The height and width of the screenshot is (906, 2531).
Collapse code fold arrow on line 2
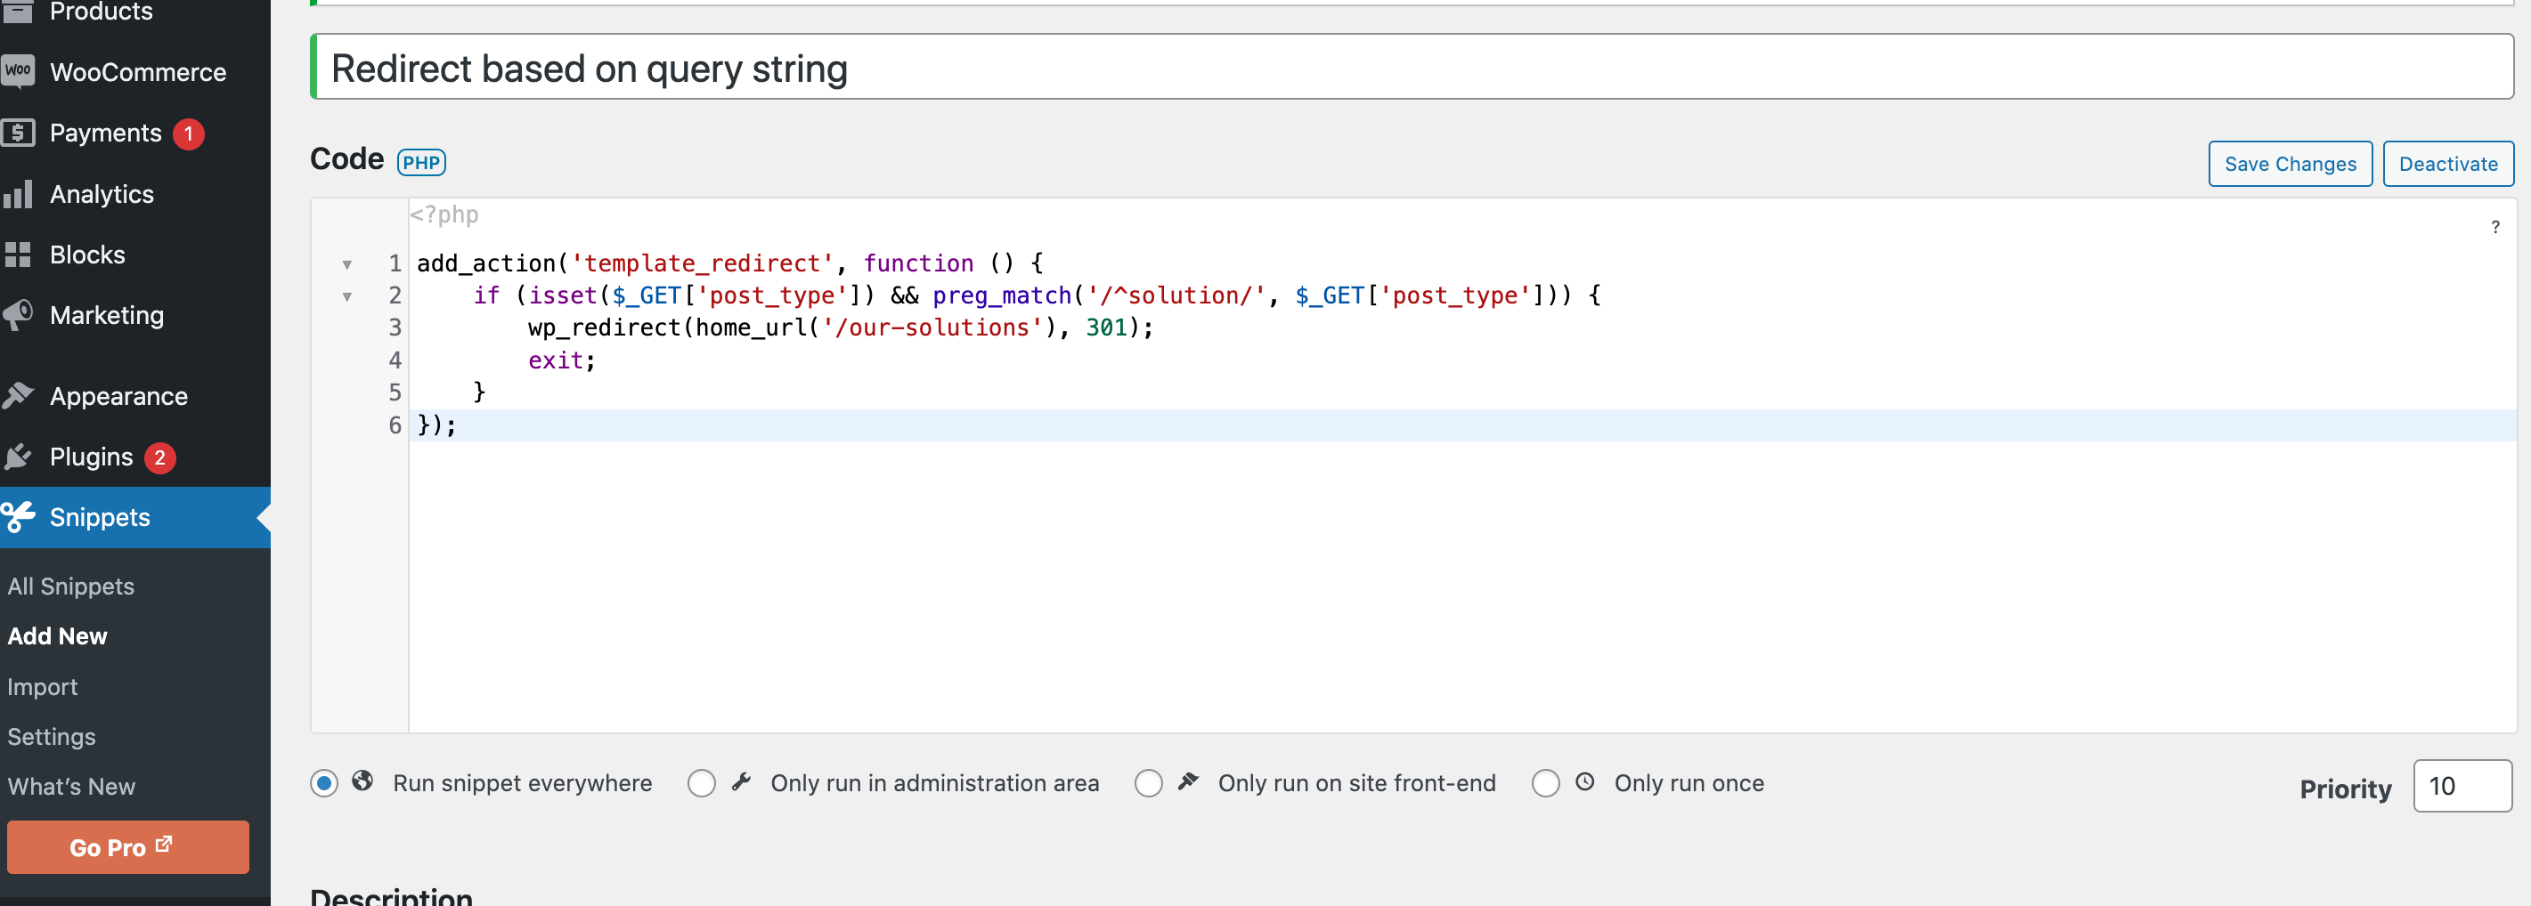click(346, 297)
